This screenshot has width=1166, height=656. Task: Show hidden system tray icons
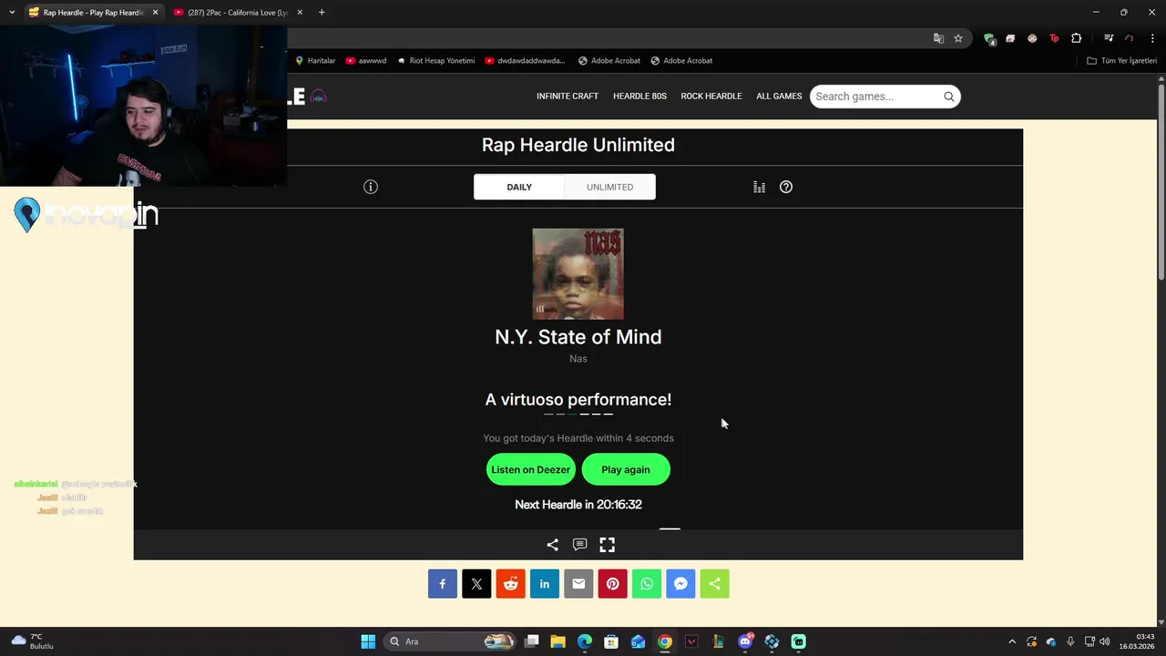click(1012, 641)
